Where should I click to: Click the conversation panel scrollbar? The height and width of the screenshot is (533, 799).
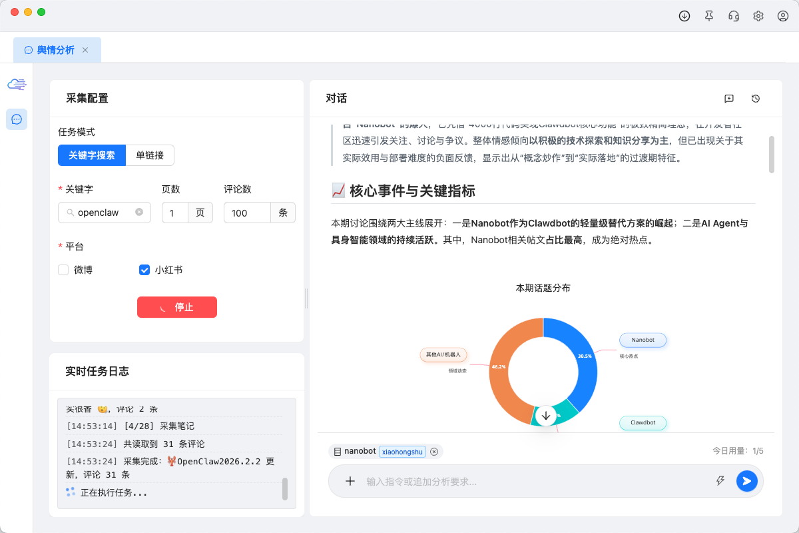coord(772,154)
